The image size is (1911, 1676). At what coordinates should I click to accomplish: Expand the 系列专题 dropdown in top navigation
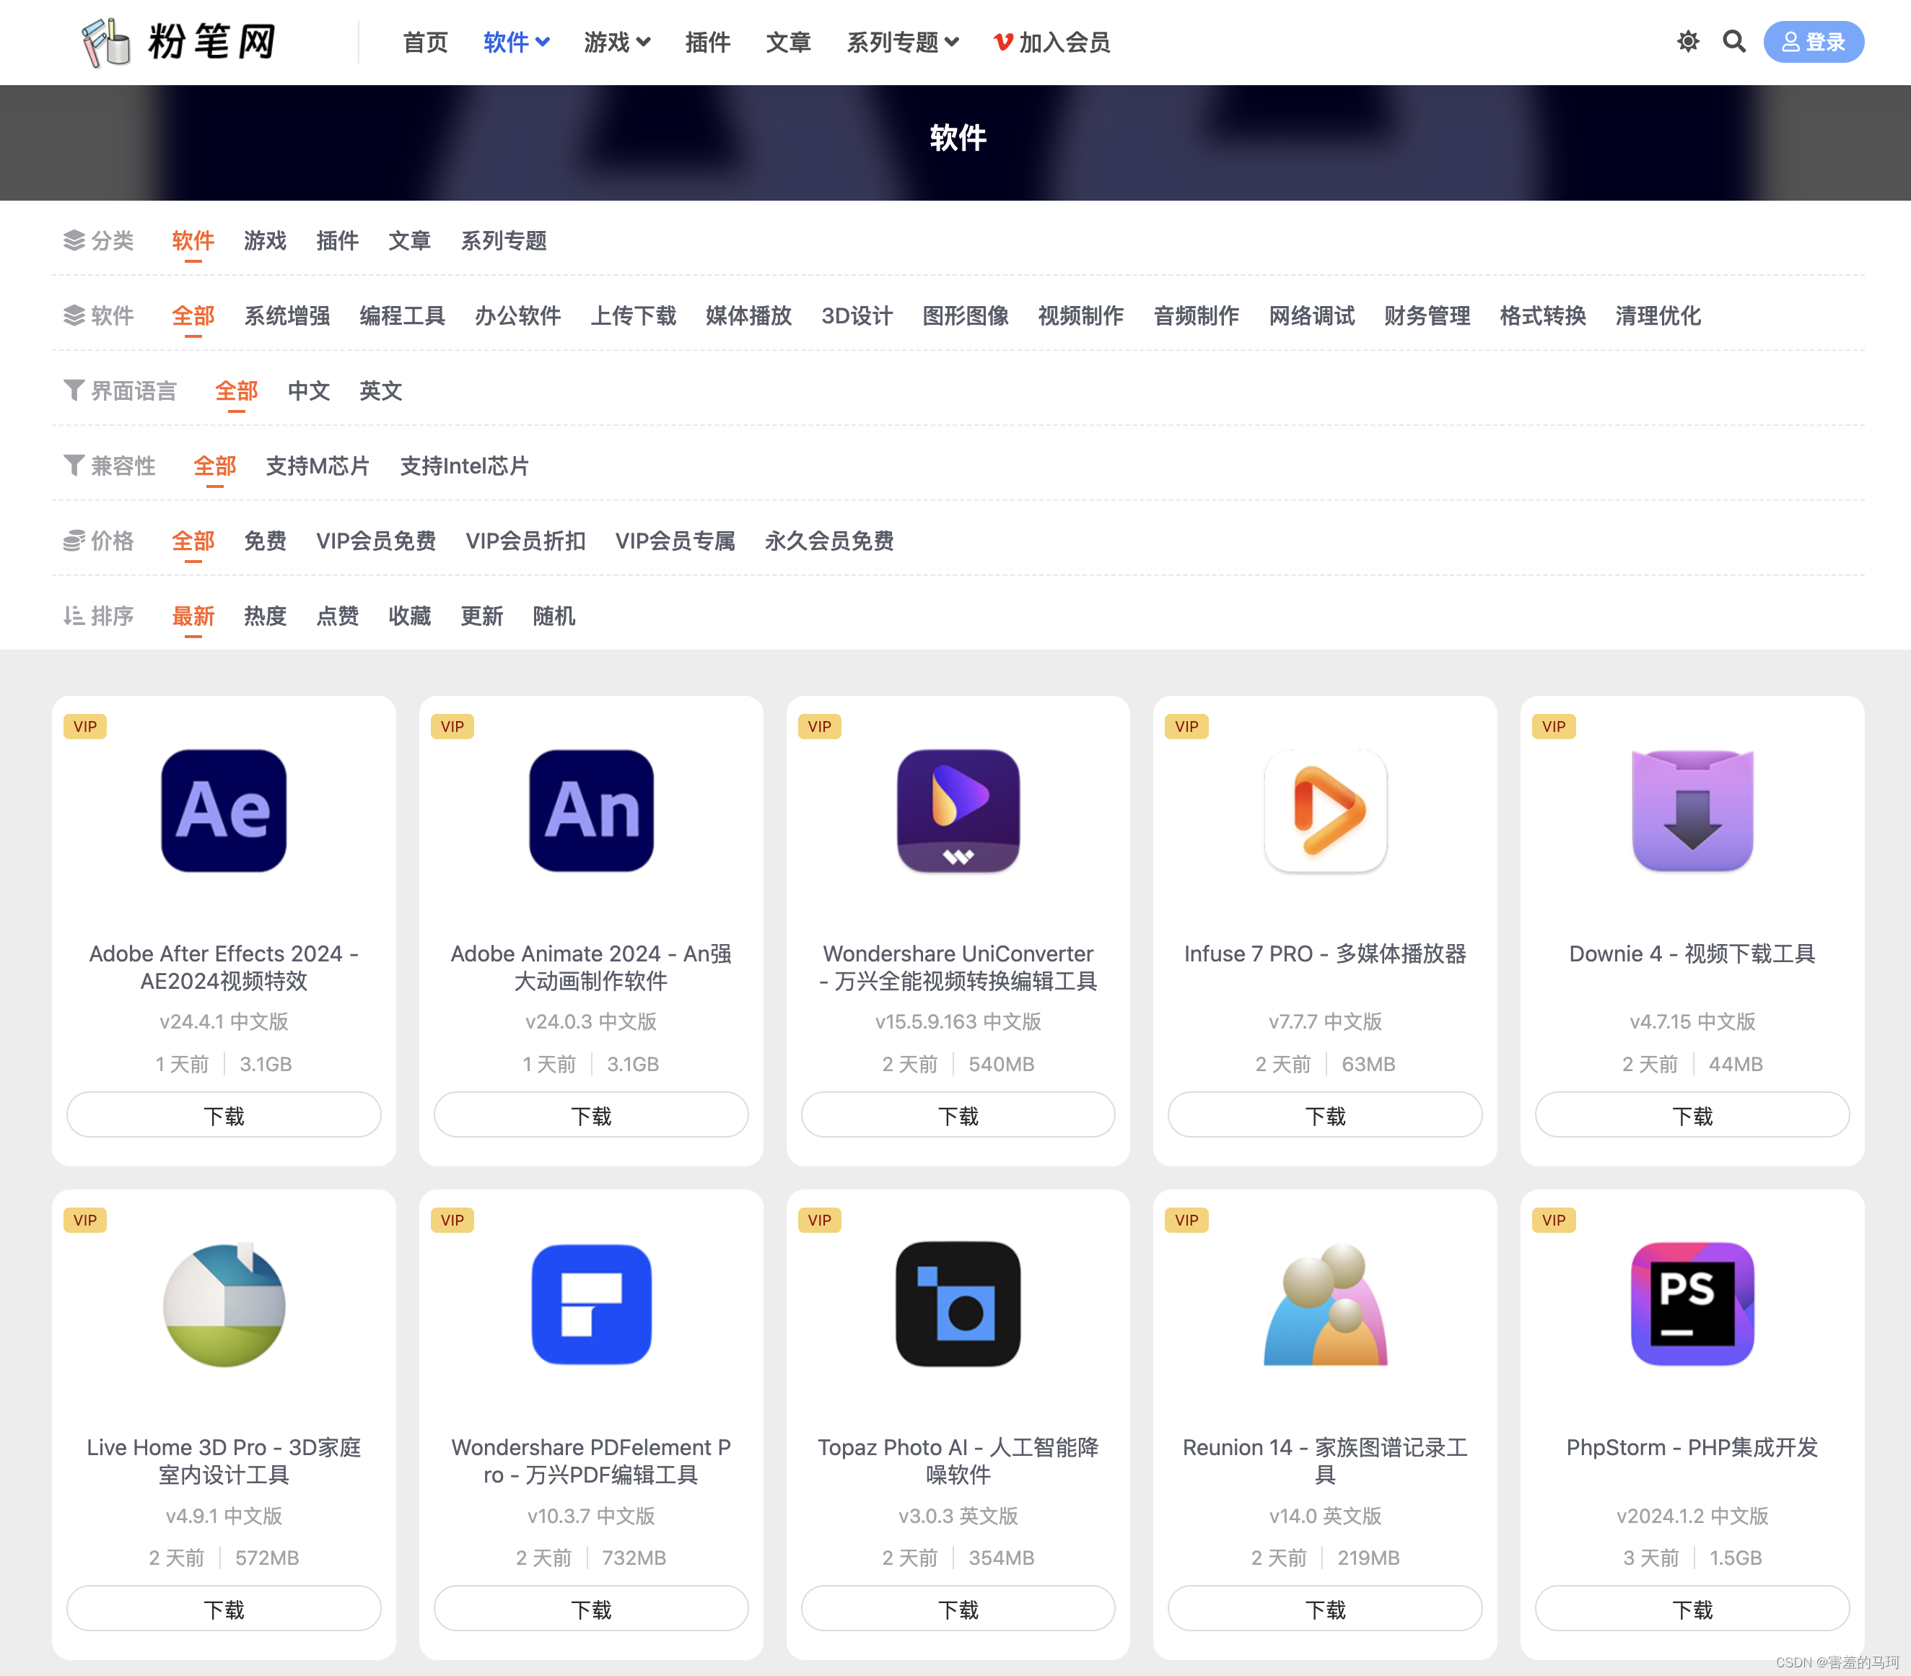click(x=902, y=42)
